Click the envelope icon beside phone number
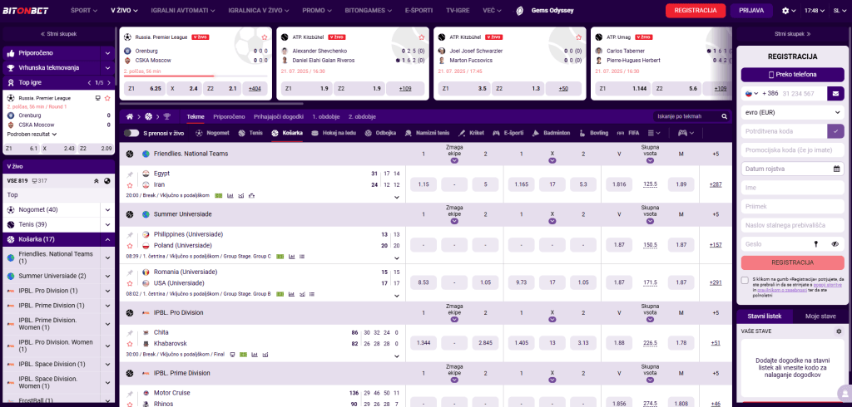Viewport: 852px width, 407px height. 835,93
